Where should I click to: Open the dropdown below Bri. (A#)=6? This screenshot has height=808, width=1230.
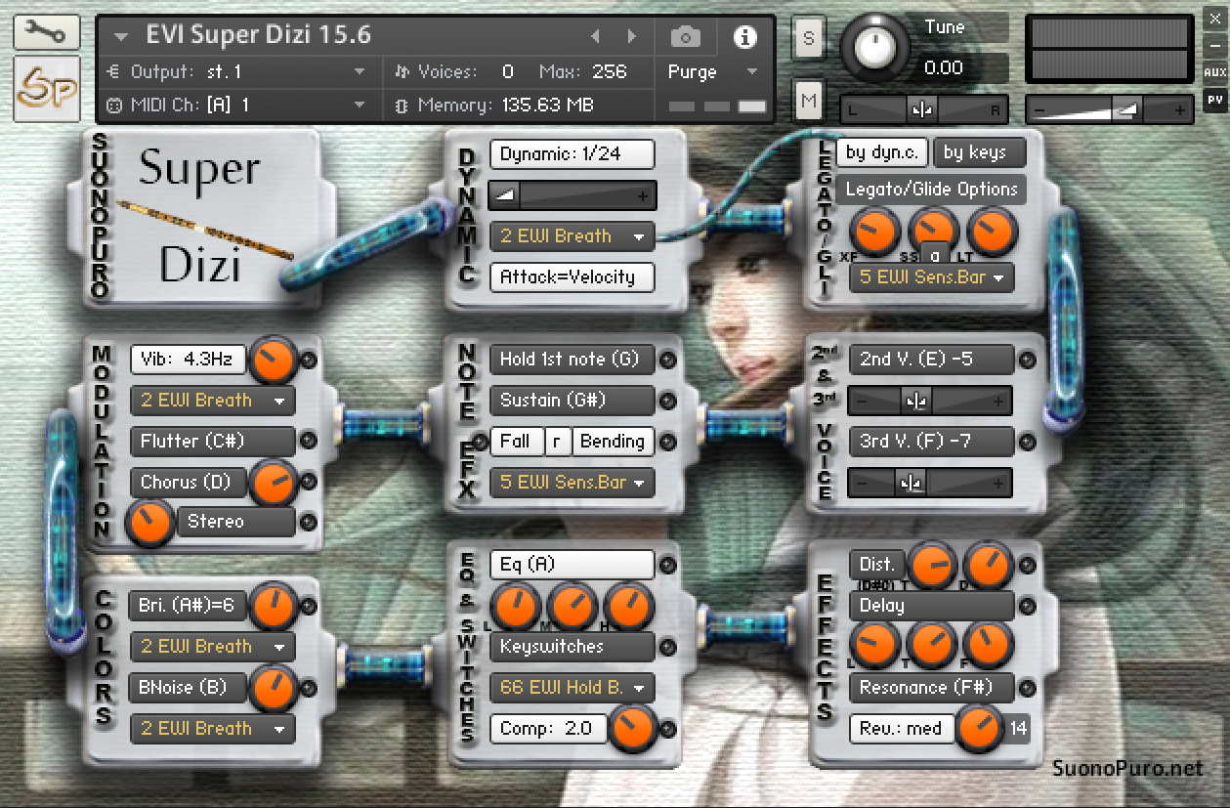tap(212, 647)
